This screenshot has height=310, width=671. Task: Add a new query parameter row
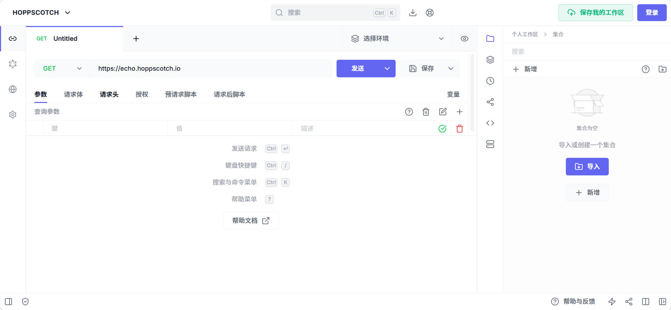pyautogui.click(x=460, y=112)
